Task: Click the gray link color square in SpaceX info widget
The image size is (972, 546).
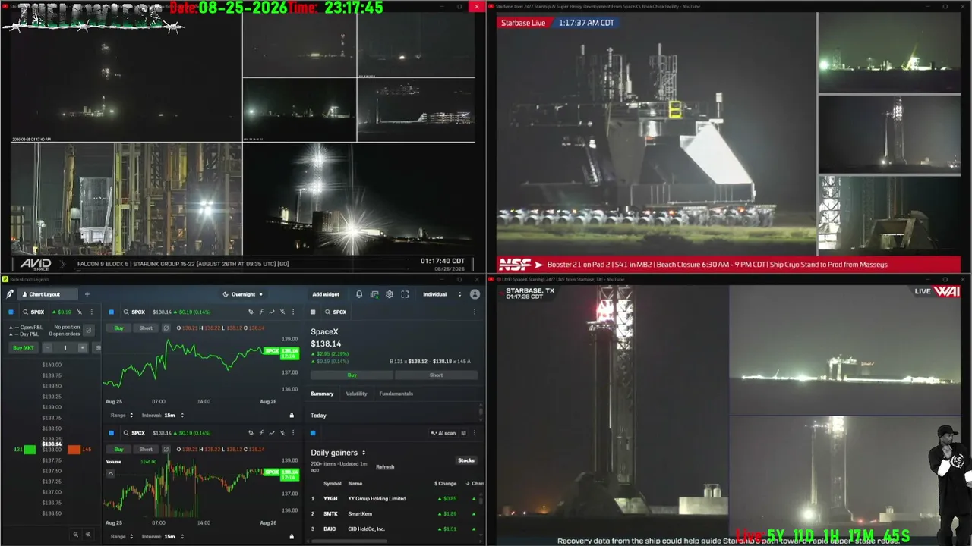Action: (x=313, y=312)
